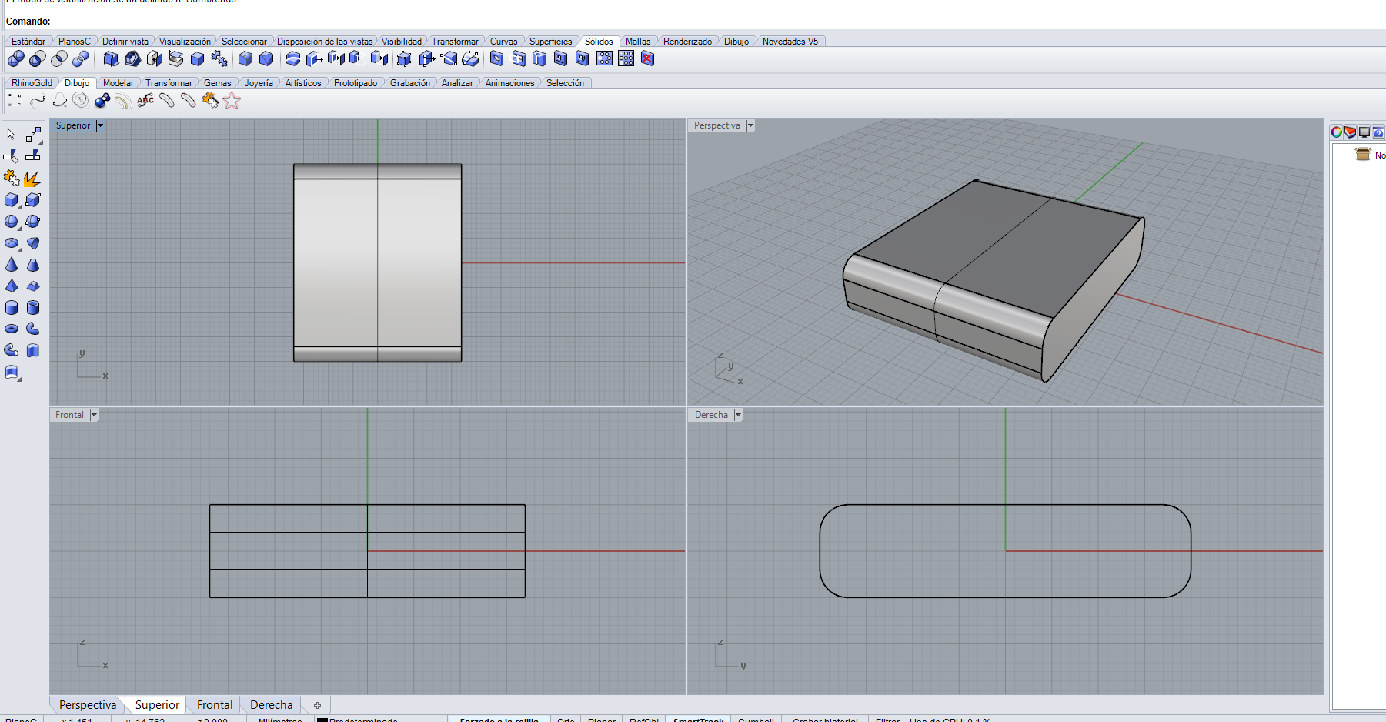Select the Boolean Difference tool
The height and width of the screenshot is (722, 1386).
pos(37,58)
